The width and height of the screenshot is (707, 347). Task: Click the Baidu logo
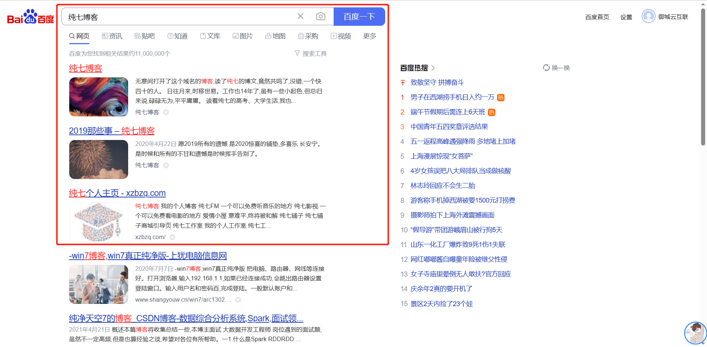pos(31,17)
